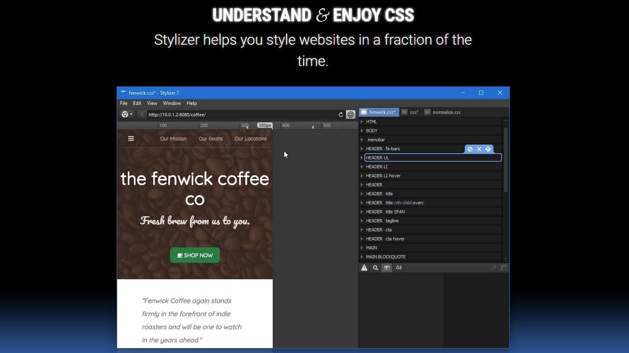Click the CSS rule list vertical scrollbar
Screen dimensions: 629x353
coord(506,160)
